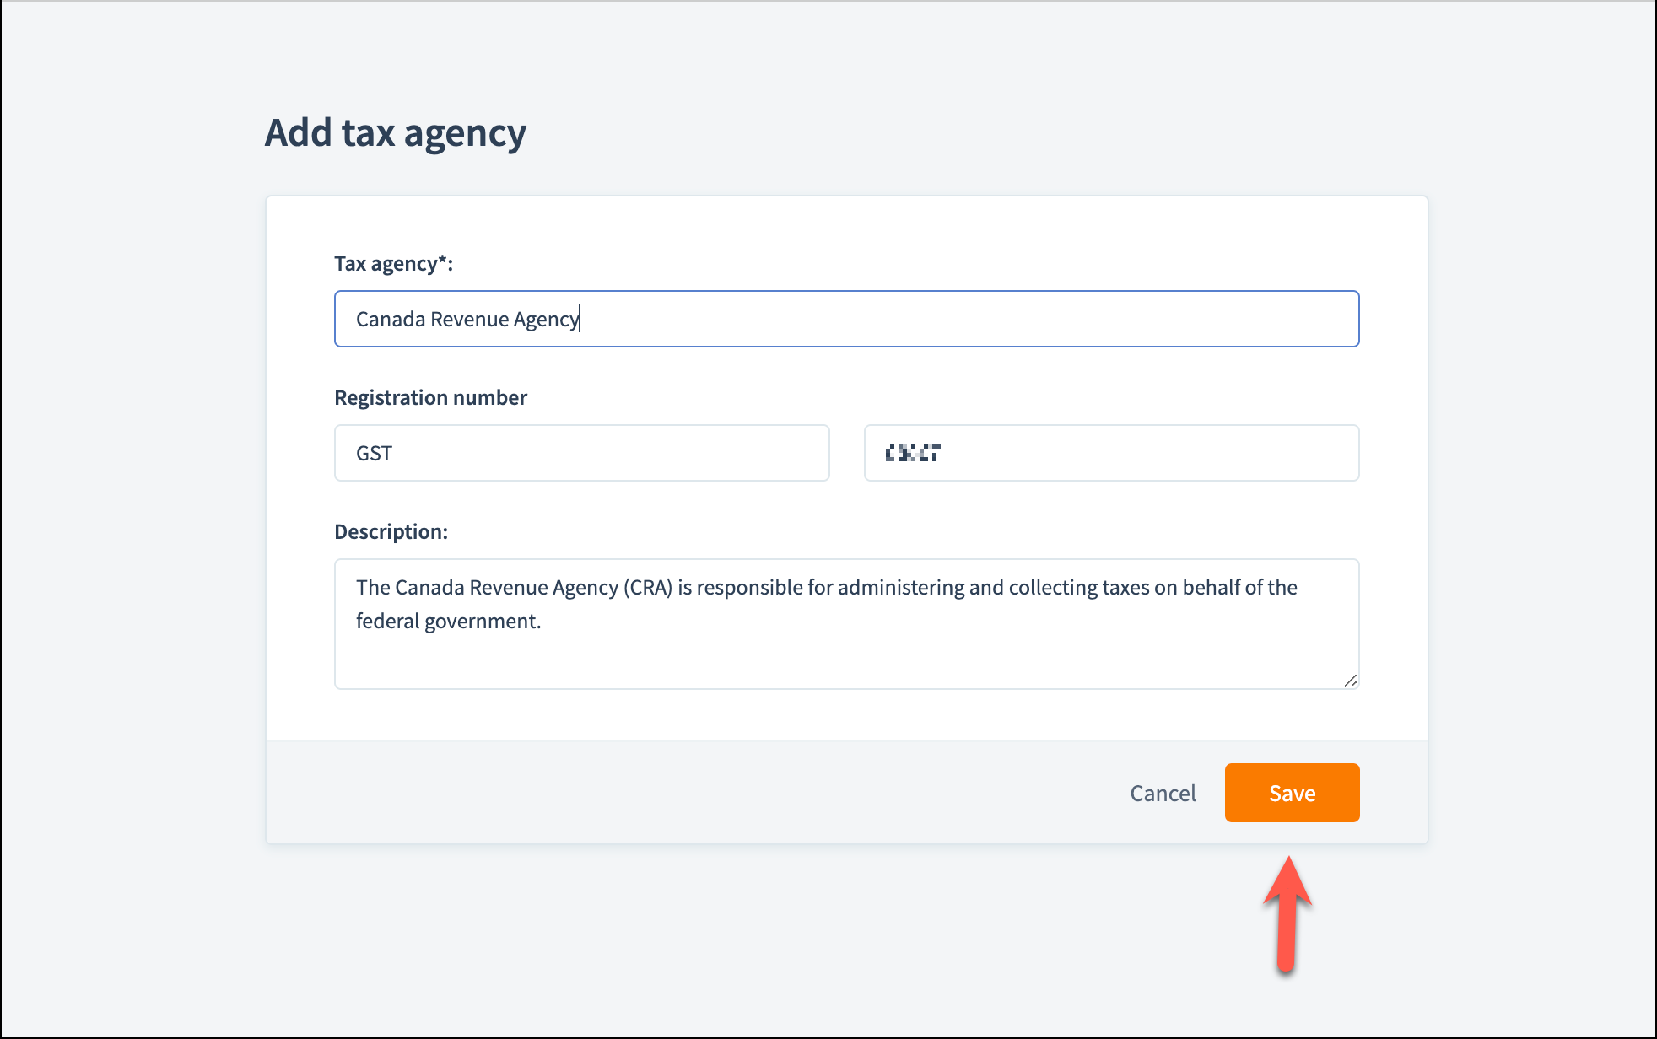Click the "Tax agency*:" label
This screenshot has height=1039, width=1657.
coord(393,263)
